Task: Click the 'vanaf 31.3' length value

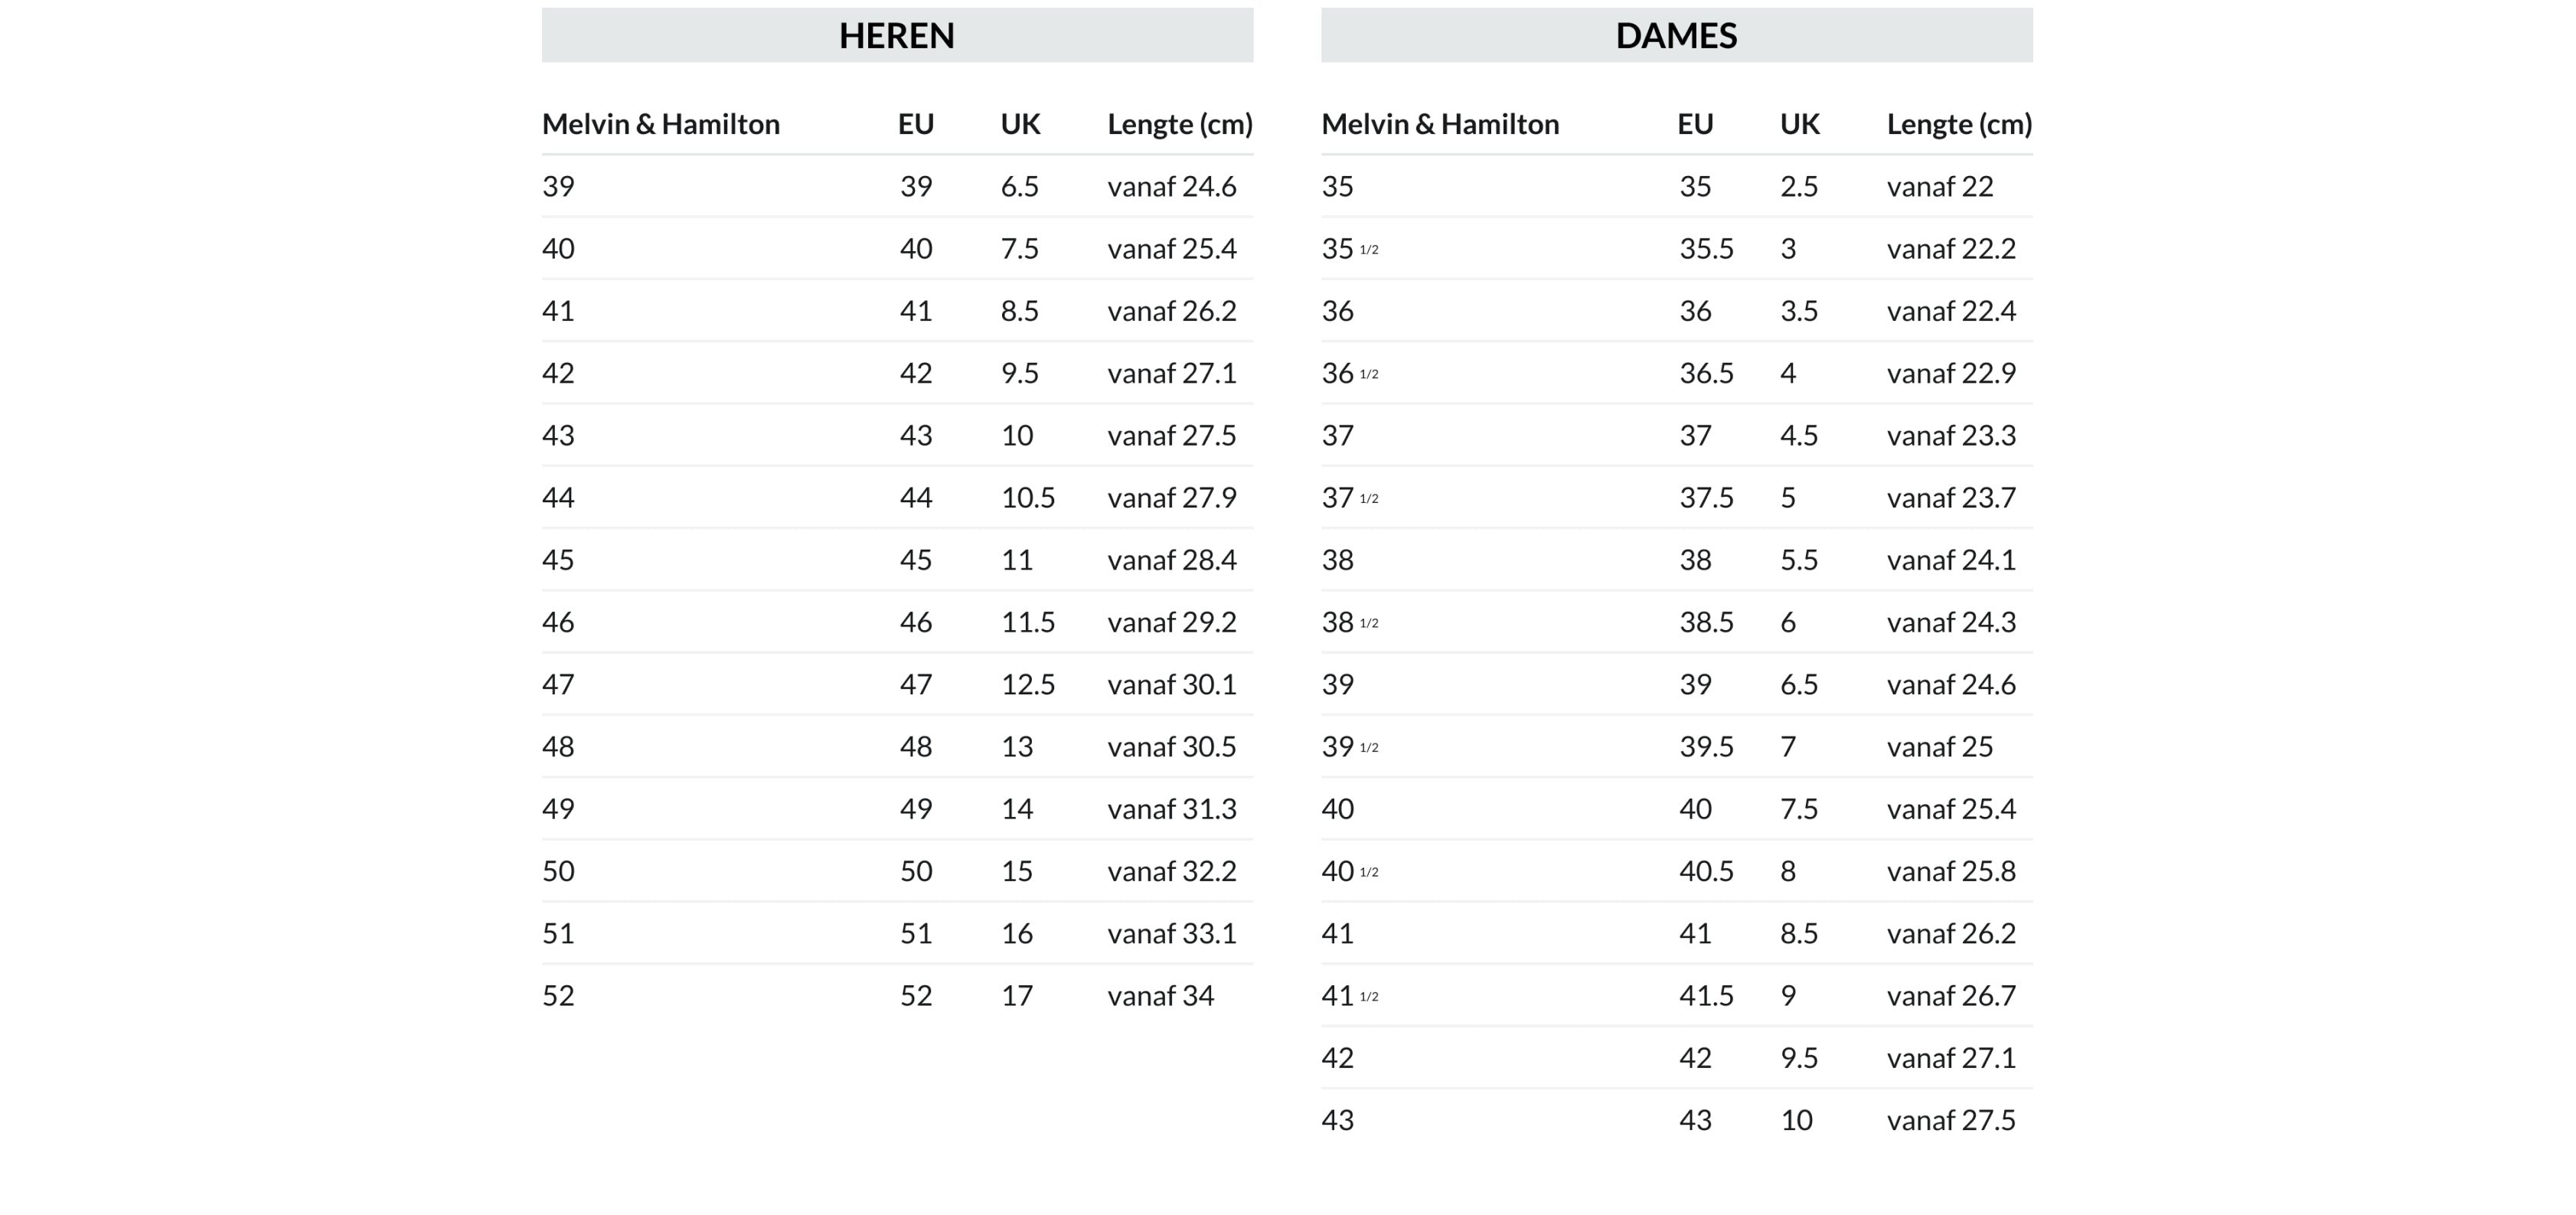Action: click(1171, 809)
